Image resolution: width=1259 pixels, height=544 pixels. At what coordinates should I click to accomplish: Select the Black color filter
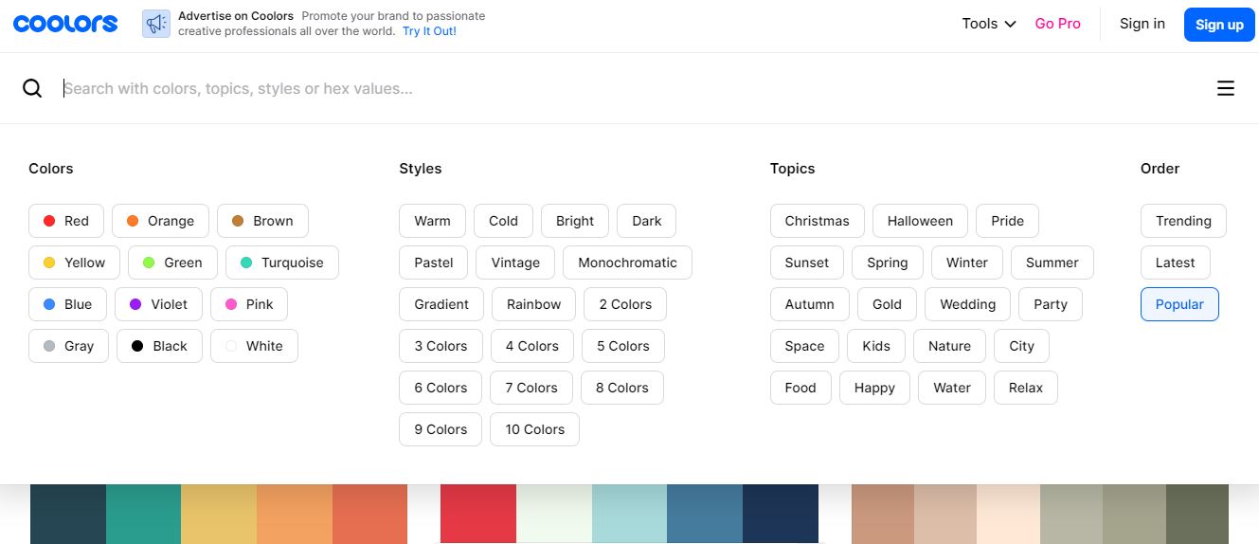point(159,346)
